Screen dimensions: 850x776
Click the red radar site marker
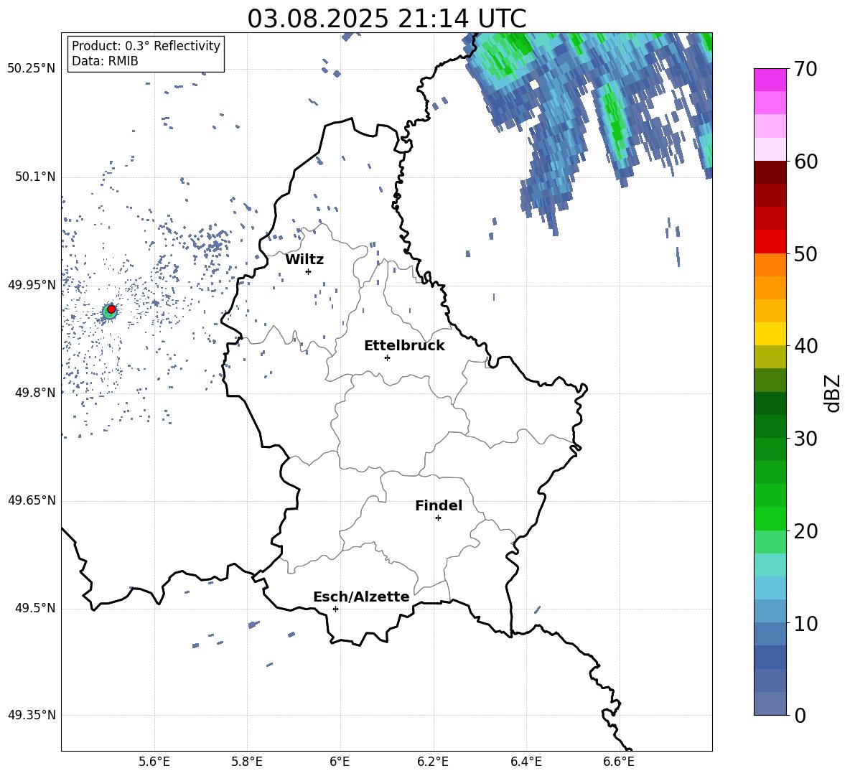pos(111,309)
